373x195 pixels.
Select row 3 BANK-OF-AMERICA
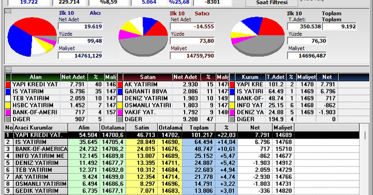182,149
